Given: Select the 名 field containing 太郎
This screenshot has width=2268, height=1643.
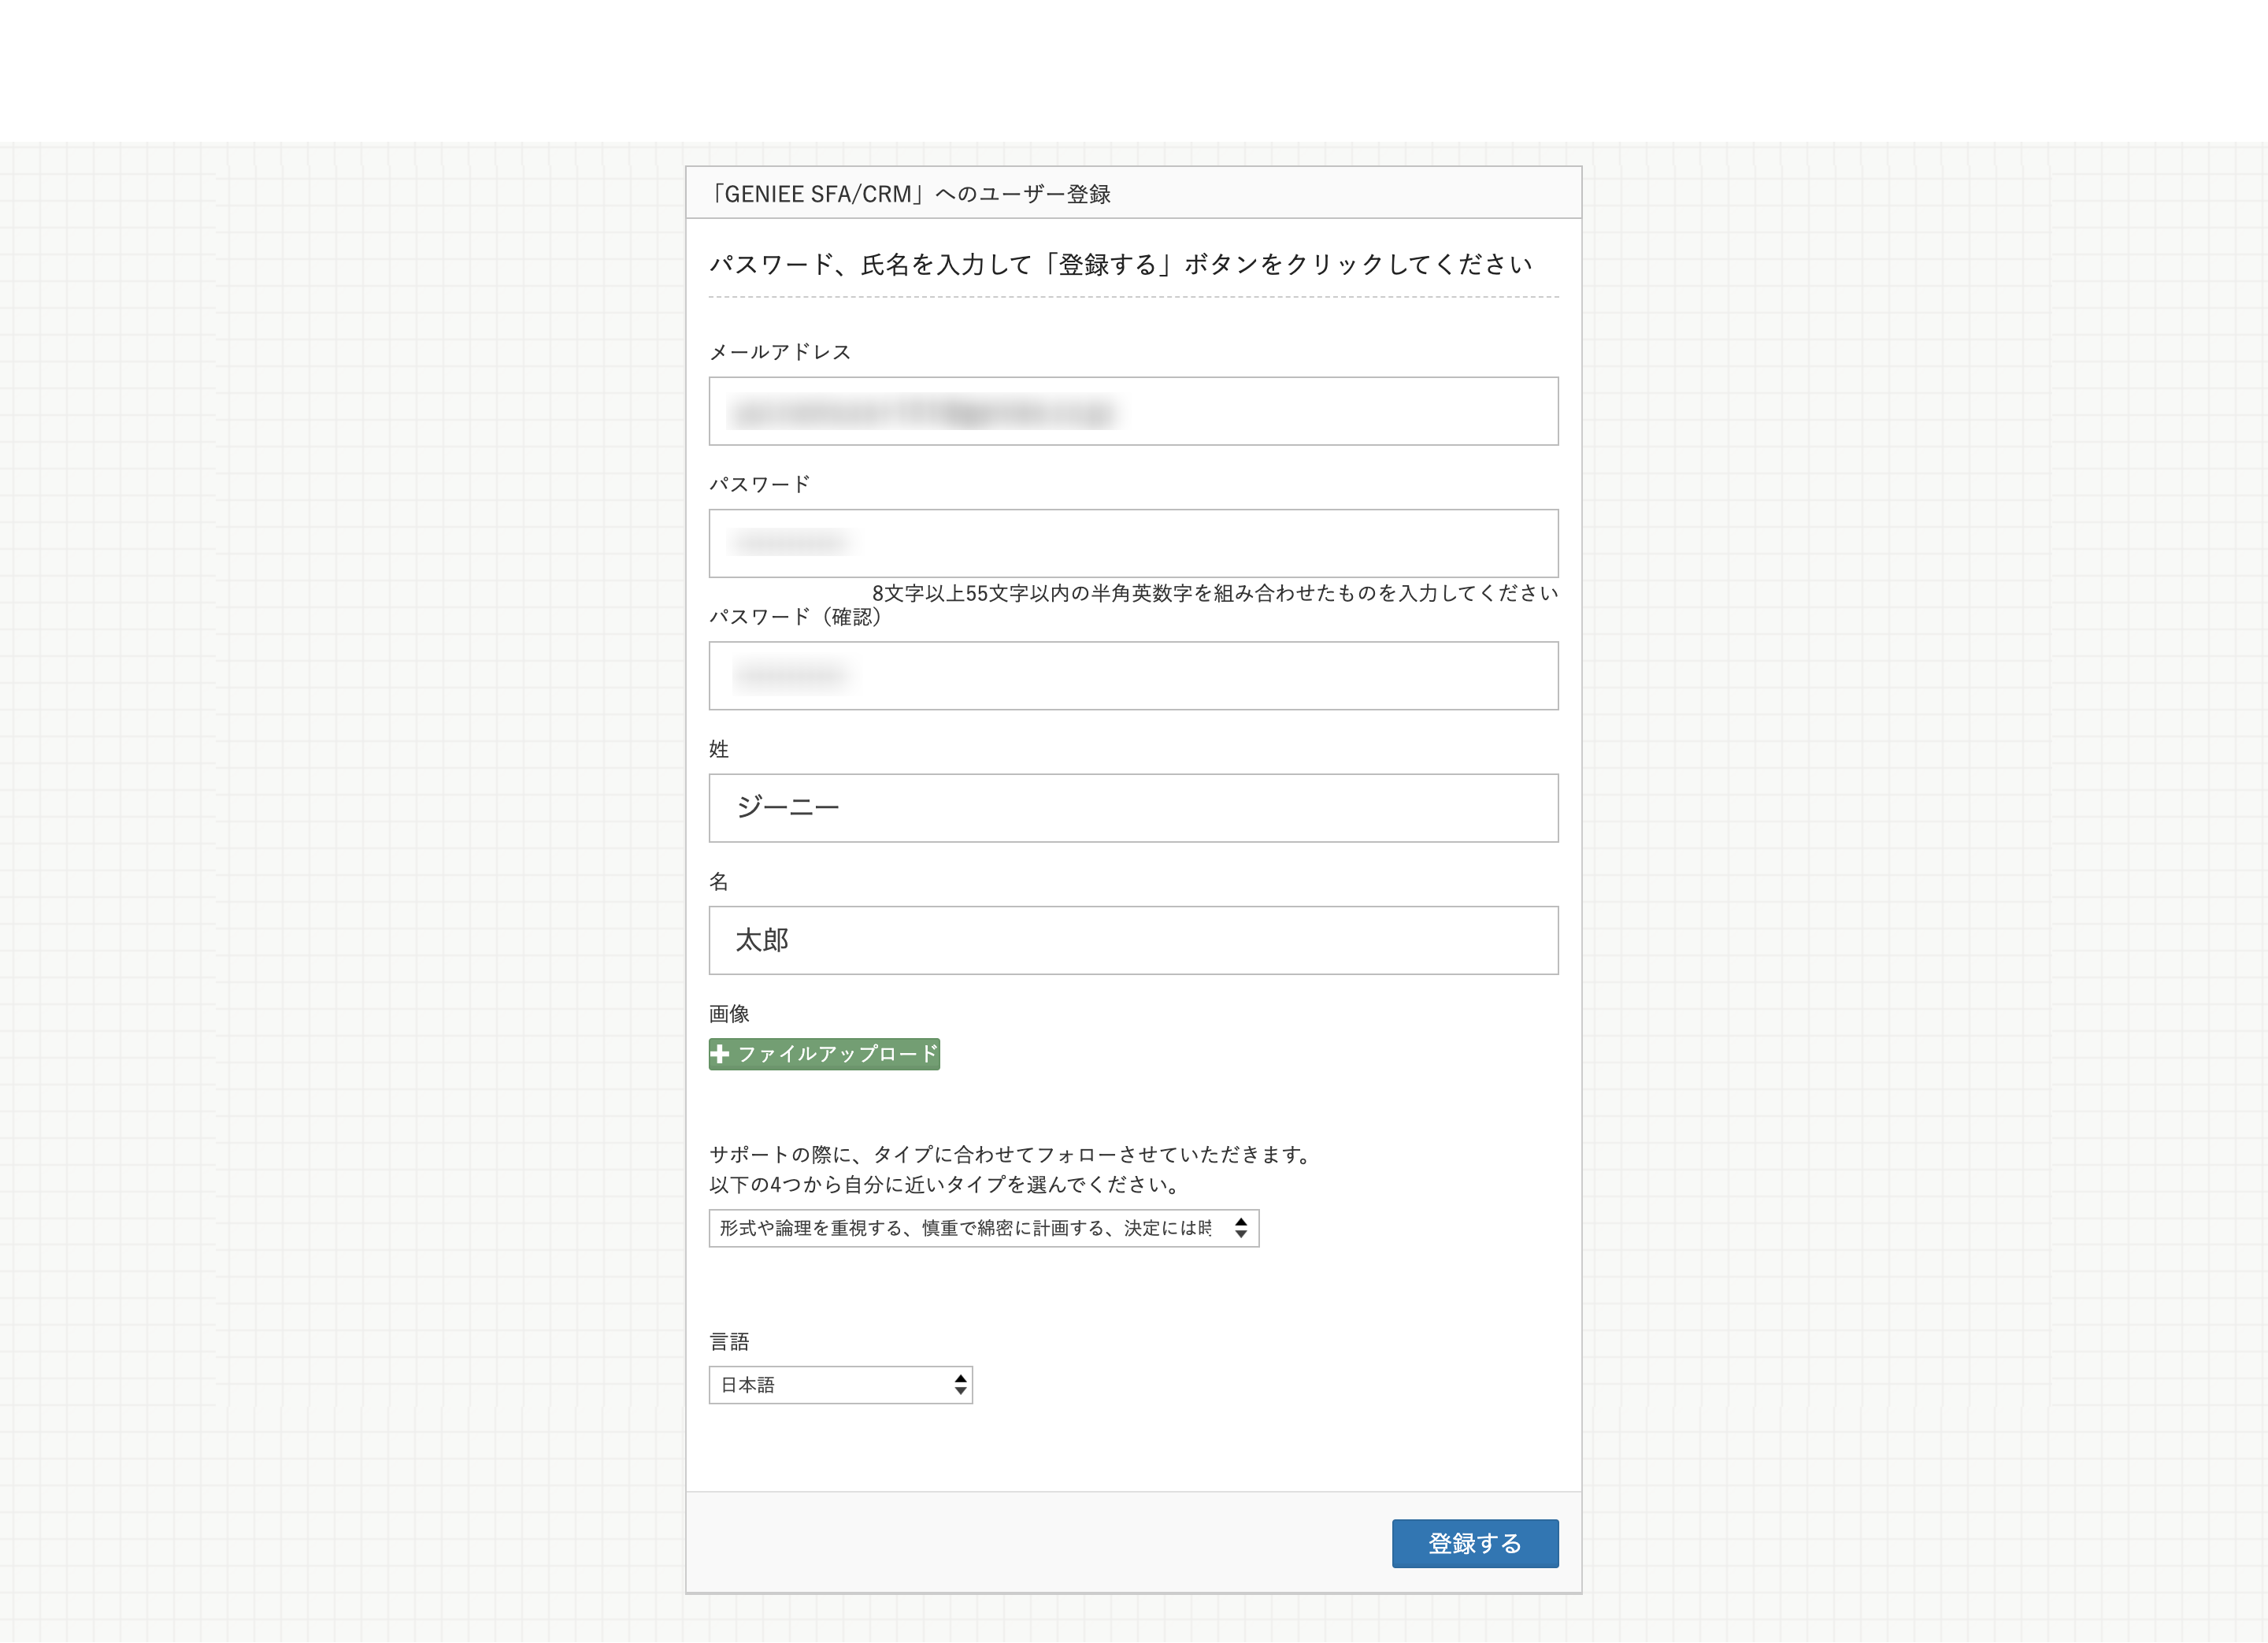Looking at the screenshot, I should point(1133,940).
